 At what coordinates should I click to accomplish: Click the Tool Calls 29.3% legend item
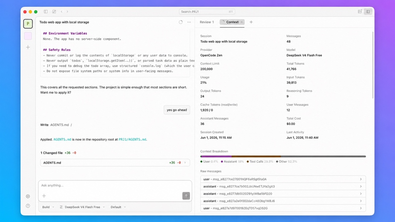point(260,161)
